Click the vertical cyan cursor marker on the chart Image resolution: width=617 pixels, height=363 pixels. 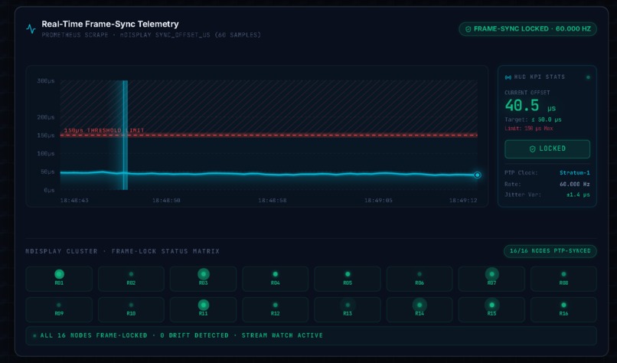click(125, 135)
